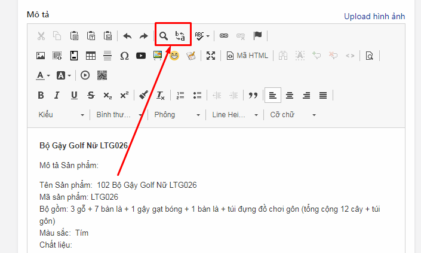Open the Replace tool
Image resolution: width=421 pixels, height=253 pixels.
[180, 36]
